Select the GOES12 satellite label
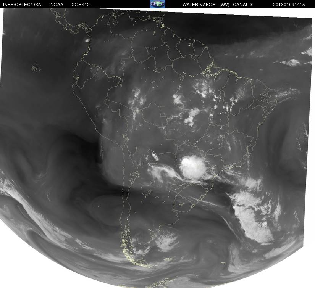The height and width of the screenshot is (288, 315). pos(81,5)
